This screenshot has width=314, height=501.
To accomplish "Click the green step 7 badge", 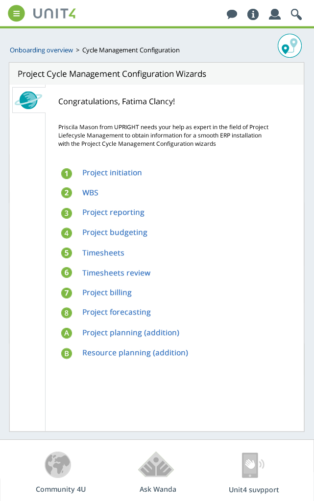I will [67, 293].
